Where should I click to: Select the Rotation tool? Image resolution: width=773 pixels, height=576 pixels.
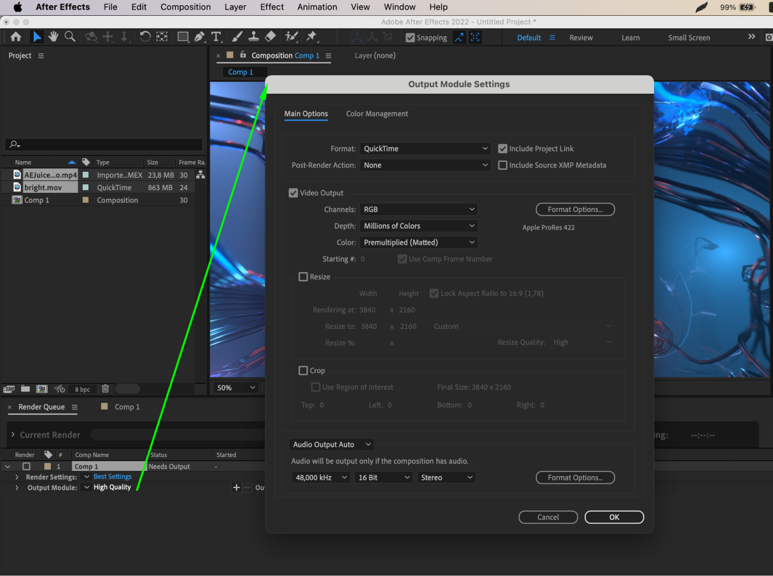145,37
